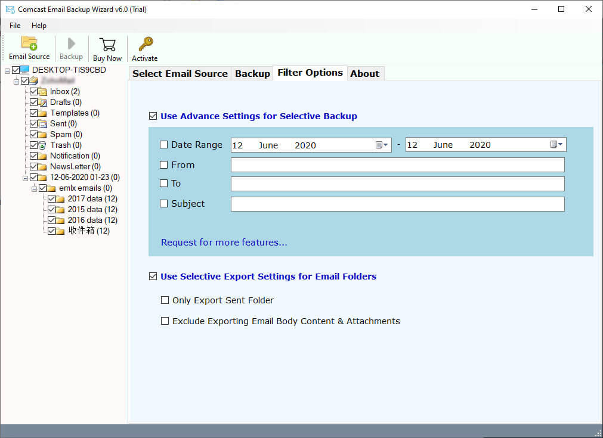
Task: Click the NewsLetter folder icon
Action: tap(43, 167)
